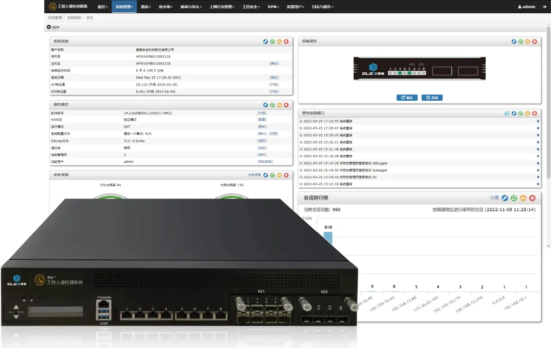Close the 操作模式 panel

(x=286, y=105)
